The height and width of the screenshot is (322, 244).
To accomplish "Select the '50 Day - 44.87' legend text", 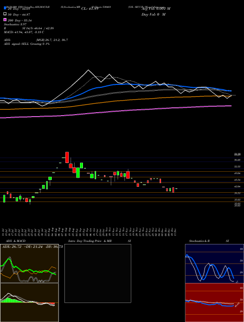I will (18, 14).
